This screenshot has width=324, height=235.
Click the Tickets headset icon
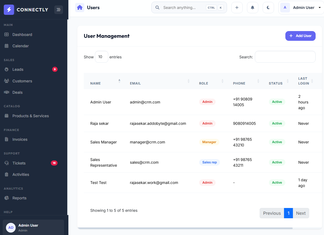6,163
